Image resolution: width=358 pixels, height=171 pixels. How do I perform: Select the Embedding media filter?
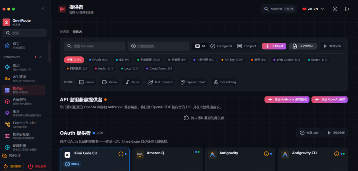click(x=225, y=82)
